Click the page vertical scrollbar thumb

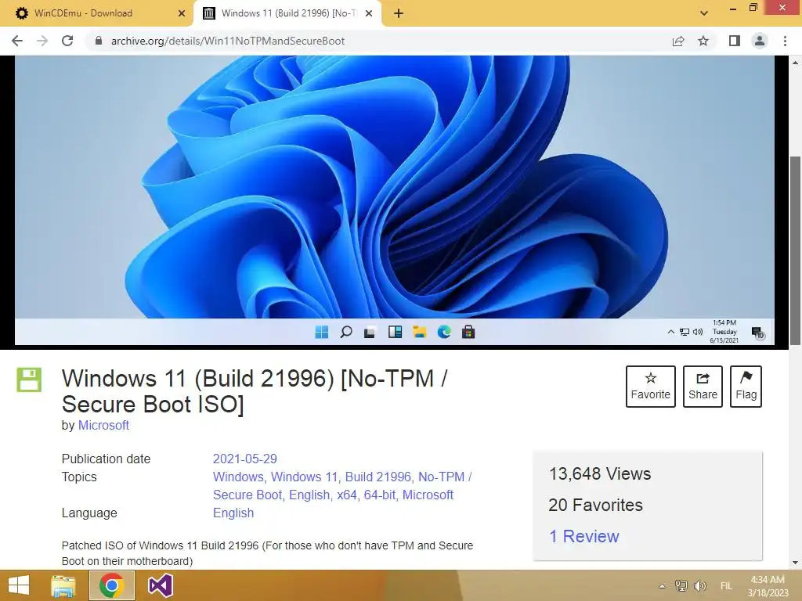[795, 250]
